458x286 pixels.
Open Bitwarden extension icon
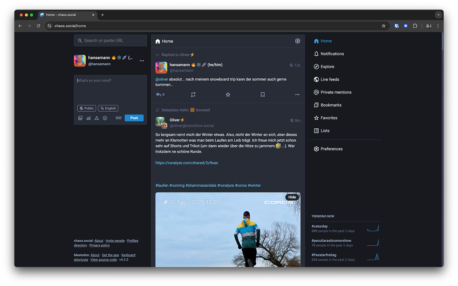396,26
